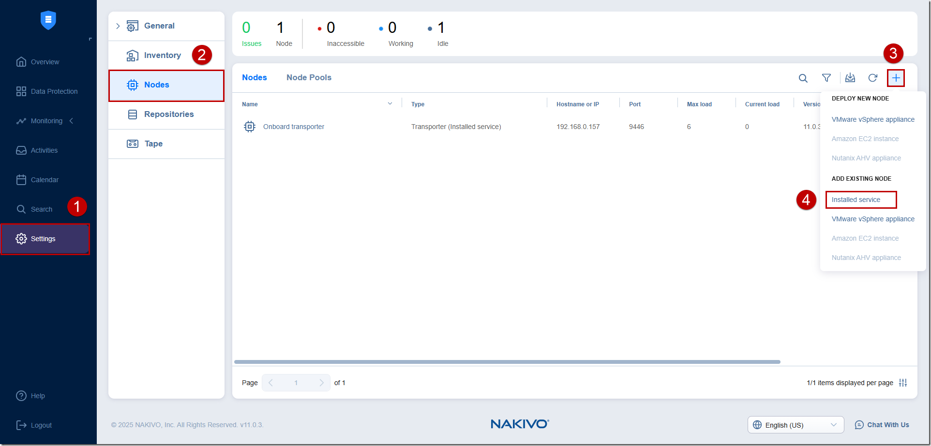Click the Type column header
This screenshot has height=446, width=931.
point(418,104)
